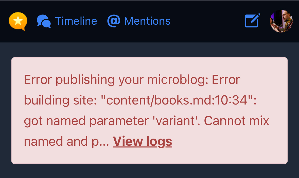The image size is (299, 178).
Task: Open the View logs link
Action: (142, 141)
